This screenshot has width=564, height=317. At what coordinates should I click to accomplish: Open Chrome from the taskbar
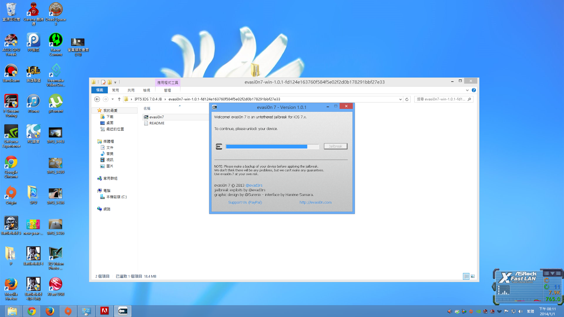(x=32, y=311)
